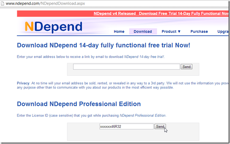Click the 'Enter your email address below' text
Image resolution: width=230 pixels, height=144 pixels.
tap(91, 57)
